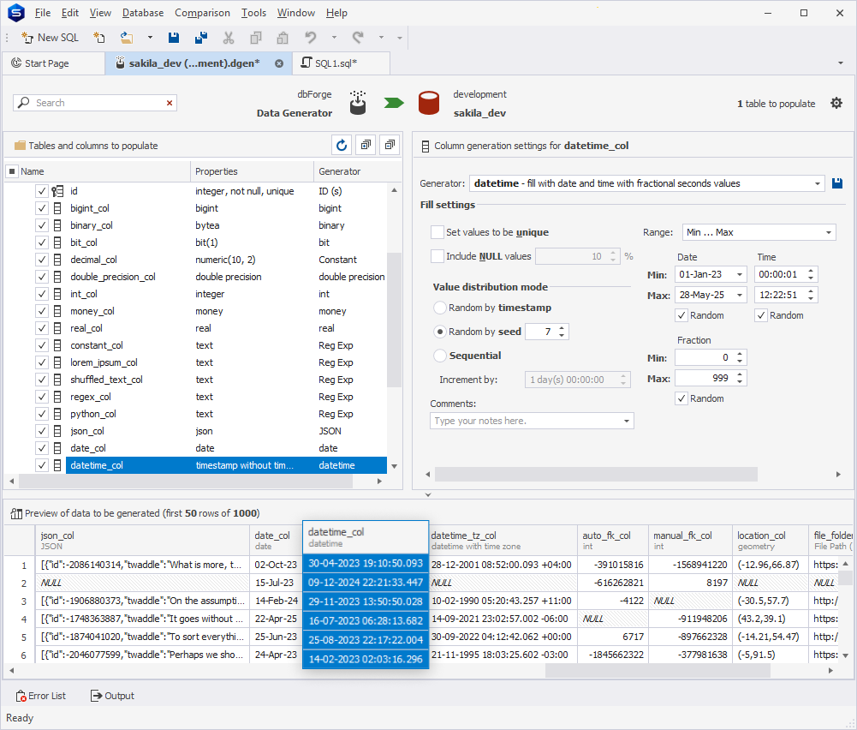Select Random by timestamp option
857x730 pixels.
440,308
